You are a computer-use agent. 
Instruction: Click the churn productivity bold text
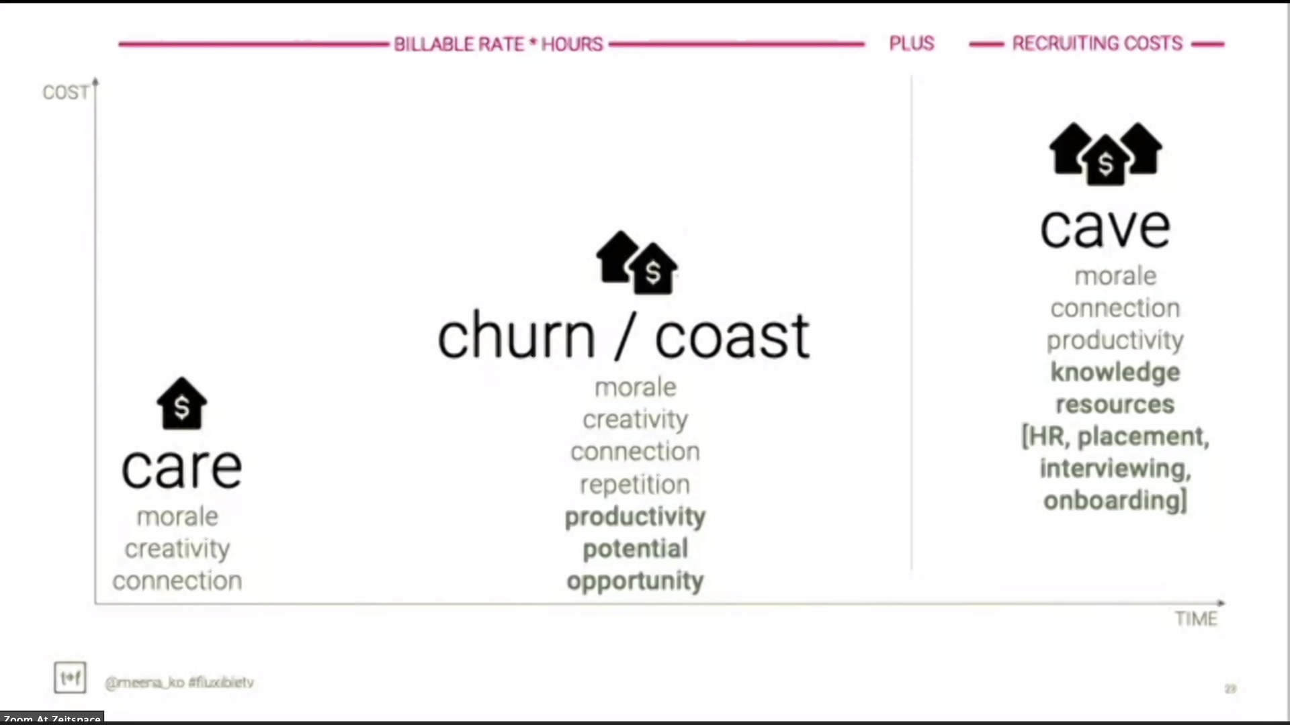636,516
